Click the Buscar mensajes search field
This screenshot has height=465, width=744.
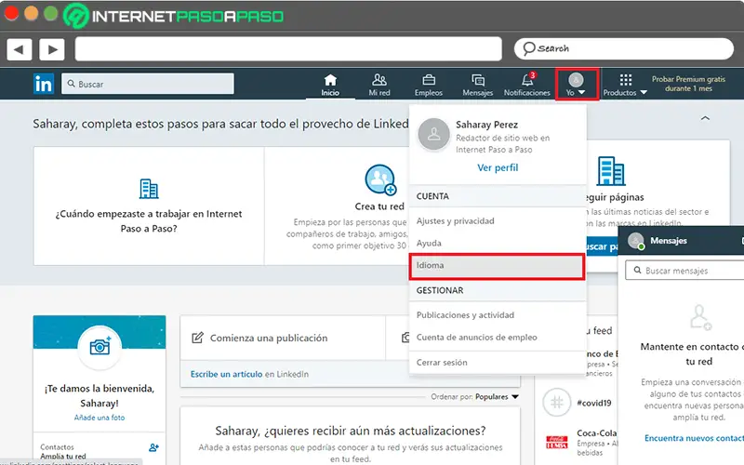tap(684, 271)
